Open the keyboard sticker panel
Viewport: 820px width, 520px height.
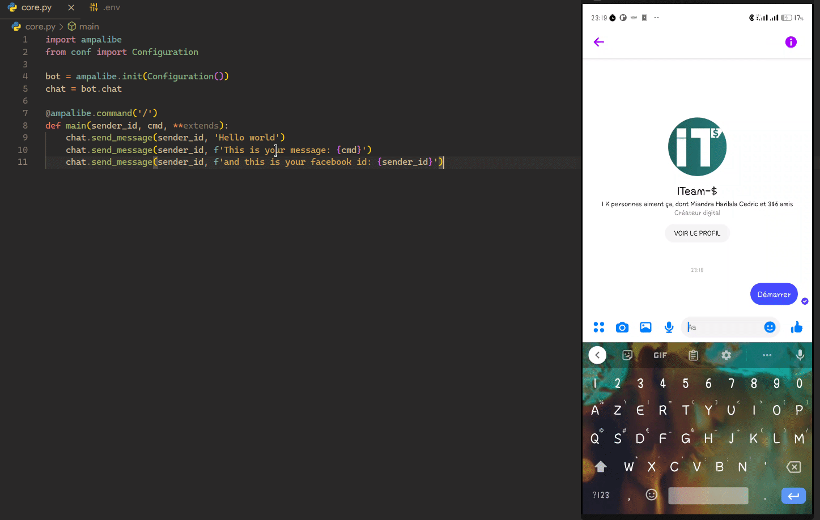click(x=627, y=355)
